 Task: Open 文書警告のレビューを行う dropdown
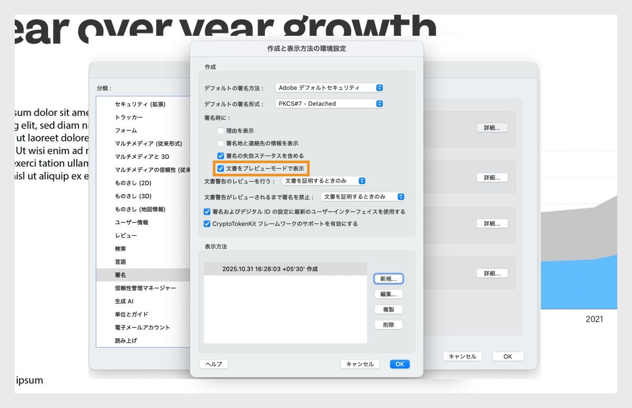coord(324,181)
